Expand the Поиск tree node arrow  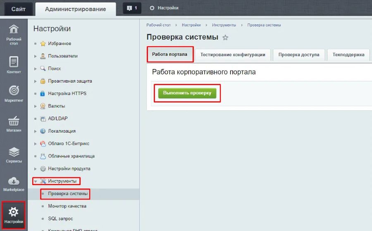[36, 69]
